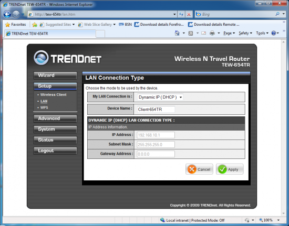Image resolution: width=289 pixels, height=226 pixels.
Task: Open the Setup menu section
Action: click(x=55, y=86)
